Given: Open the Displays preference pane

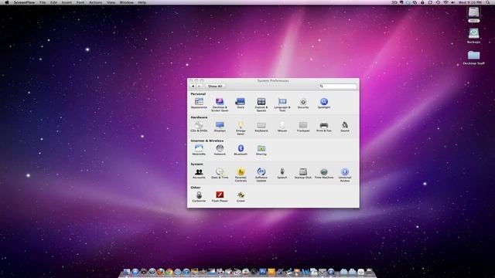Looking at the screenshot, I should pyautogui.click(x=220, y=127).
